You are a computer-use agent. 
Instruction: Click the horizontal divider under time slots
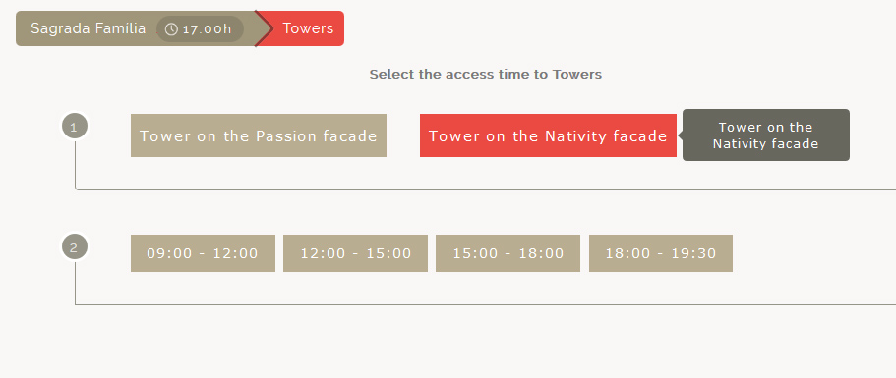[x=486, y=305]
